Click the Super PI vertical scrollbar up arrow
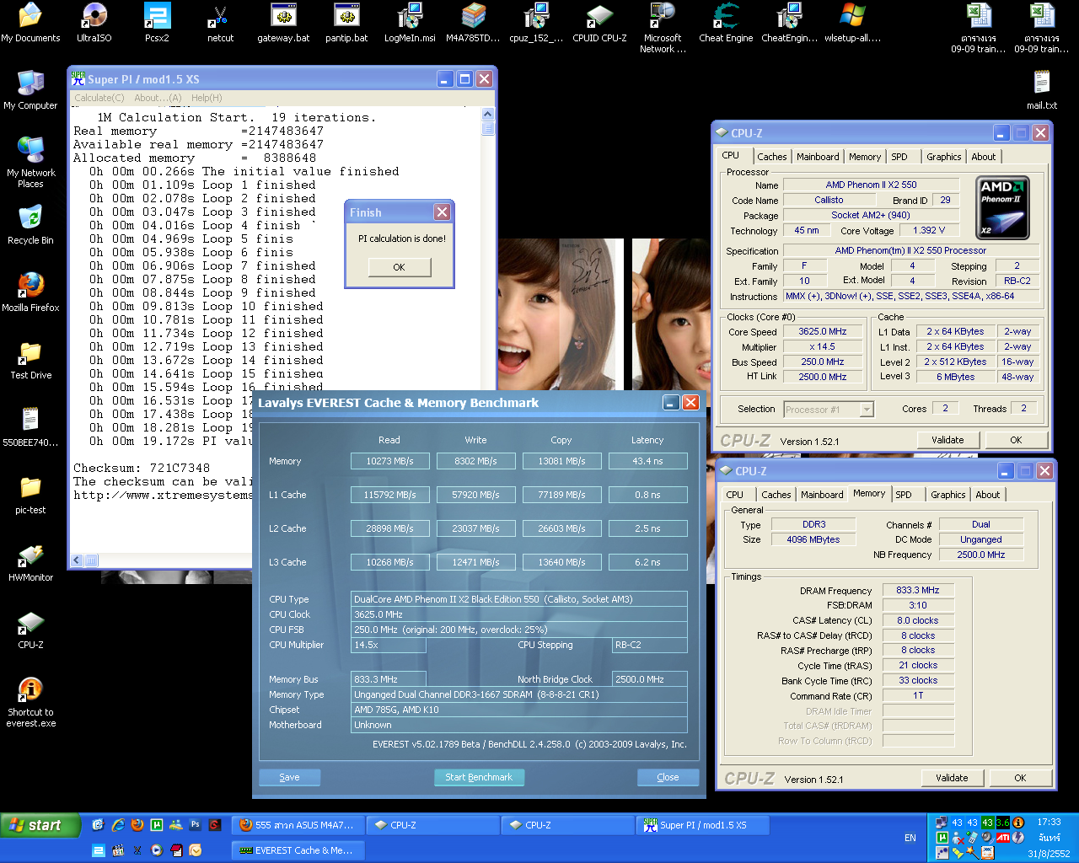Viewport: 1079px width, 863px height. tap(488, 114)
